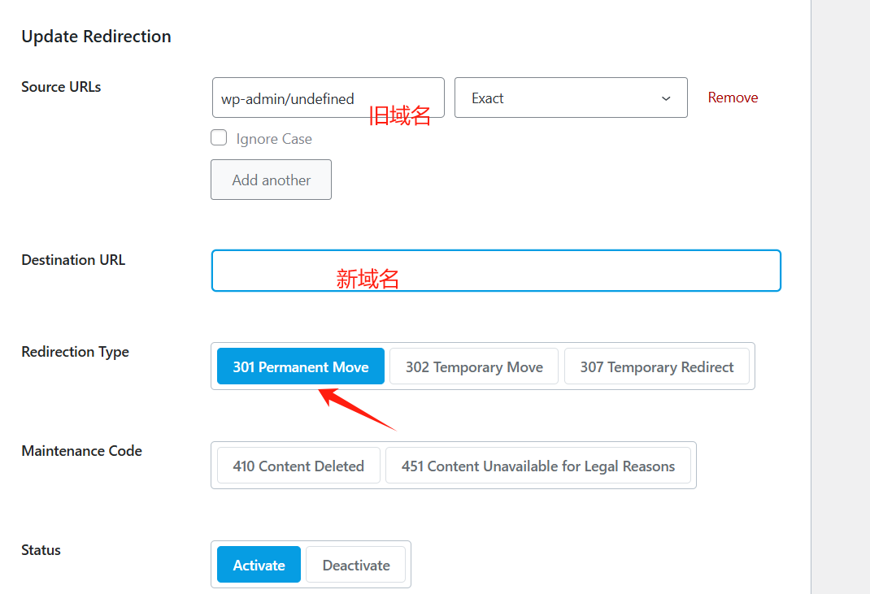Select 410 Content Deleted maintenance code
Viewport: 870px width, 594px height.
(x=298, y=465)
